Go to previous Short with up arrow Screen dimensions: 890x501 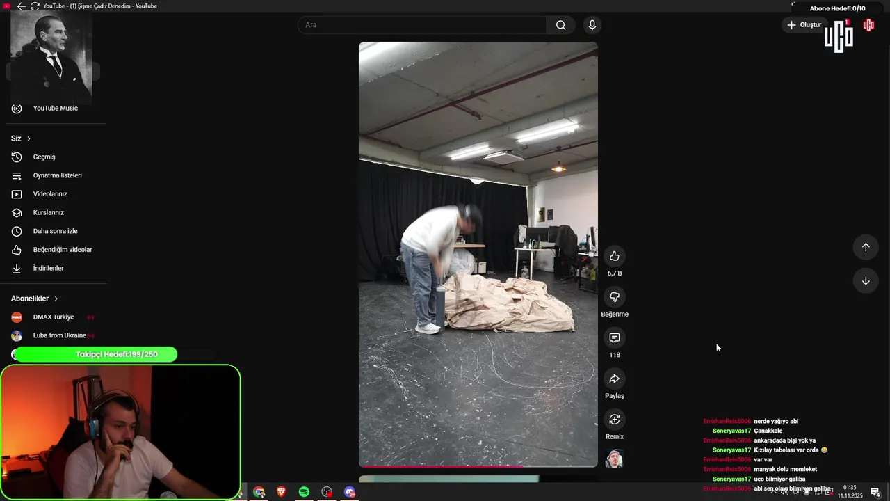point(866,247)
